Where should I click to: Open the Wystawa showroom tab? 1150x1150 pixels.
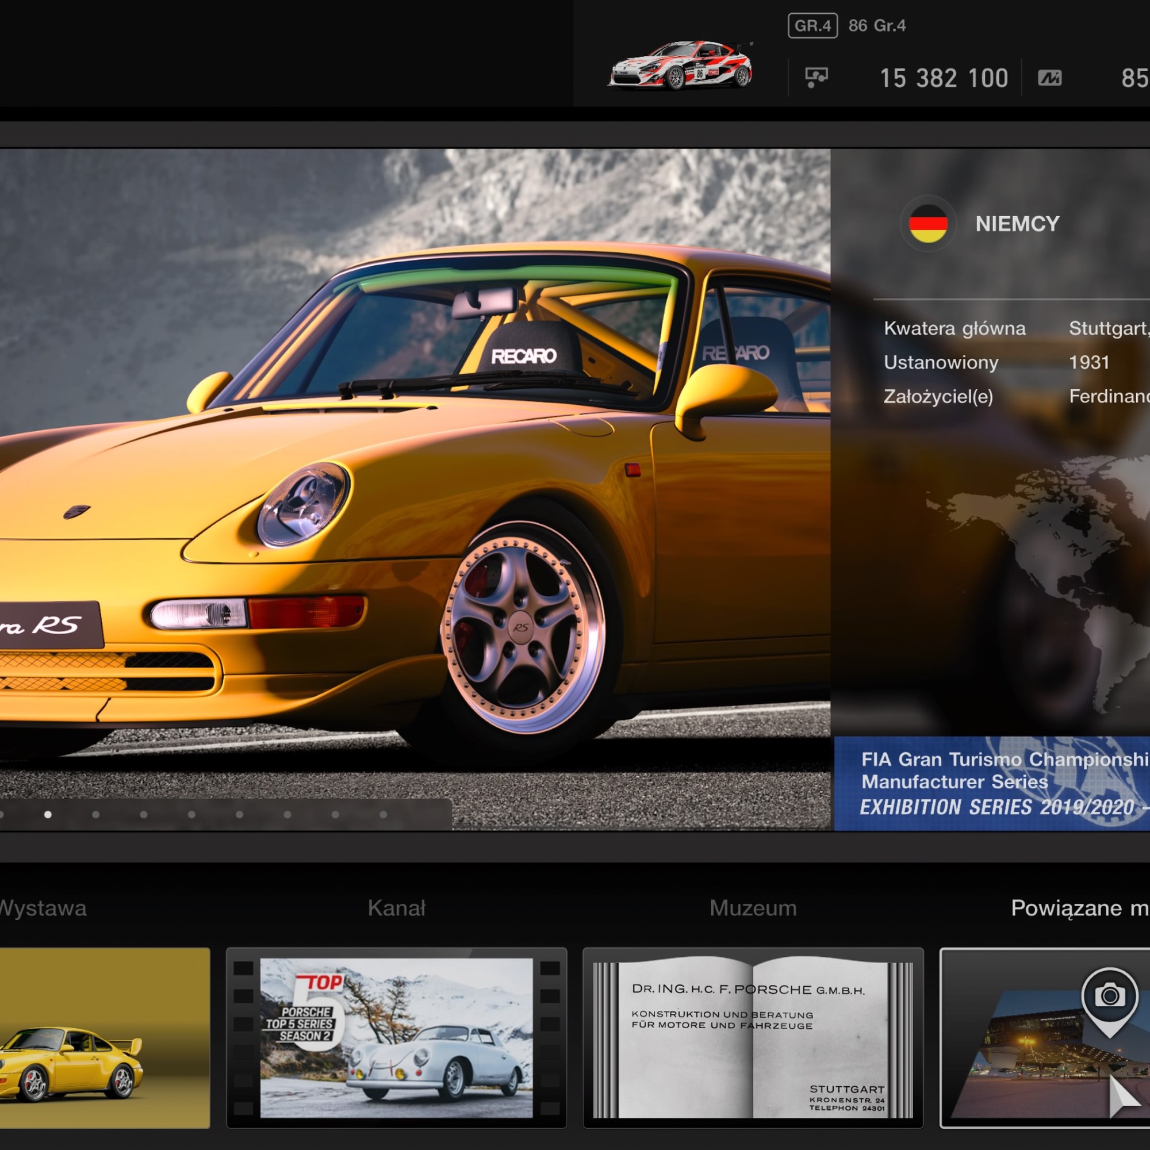click(43, 908)
